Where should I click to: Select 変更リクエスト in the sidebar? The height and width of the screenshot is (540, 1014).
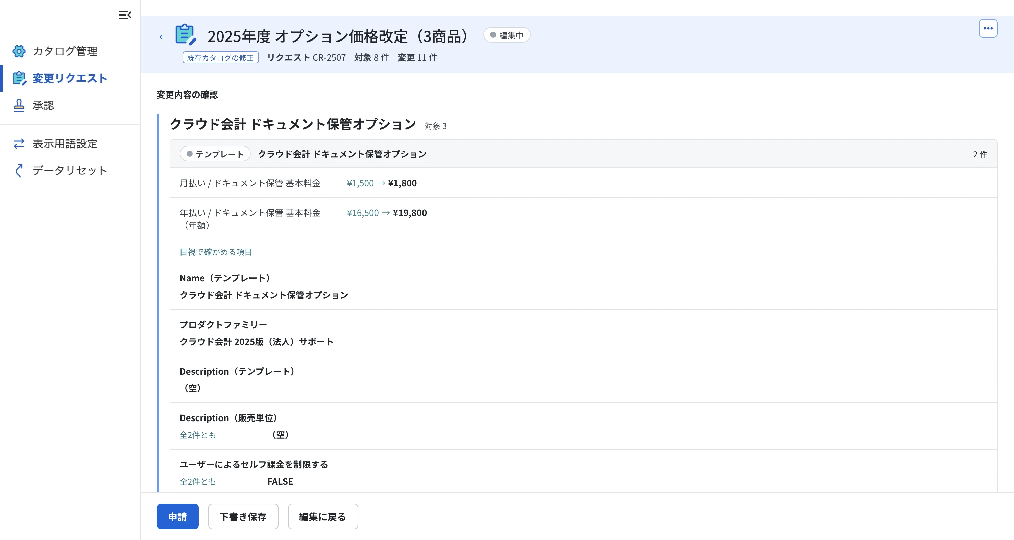coord(70,78)
